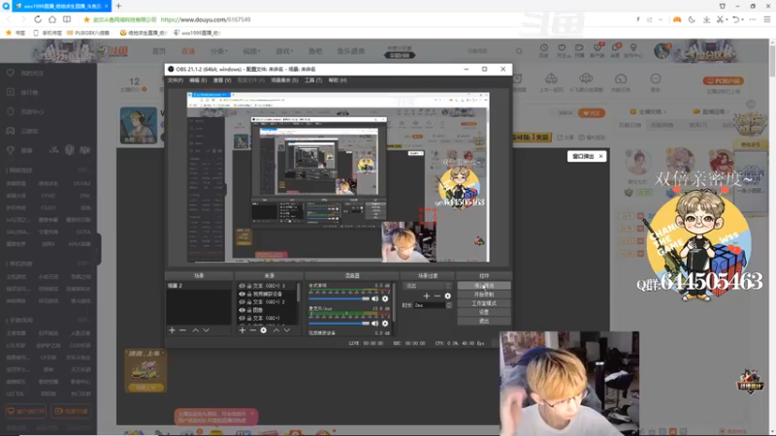
Task: Open reader mode book icon in browser
Action: pos(67,19)
